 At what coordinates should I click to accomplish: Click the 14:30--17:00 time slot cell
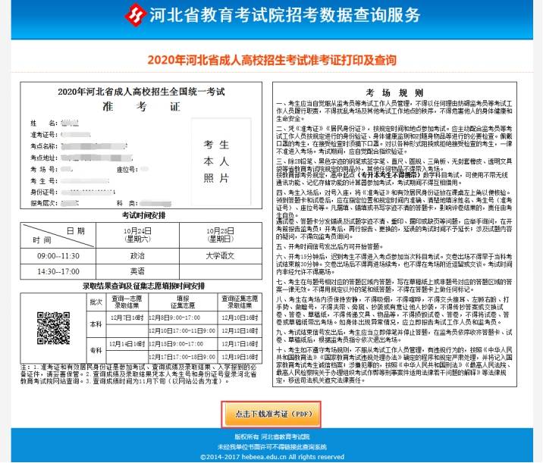point(58,271)
